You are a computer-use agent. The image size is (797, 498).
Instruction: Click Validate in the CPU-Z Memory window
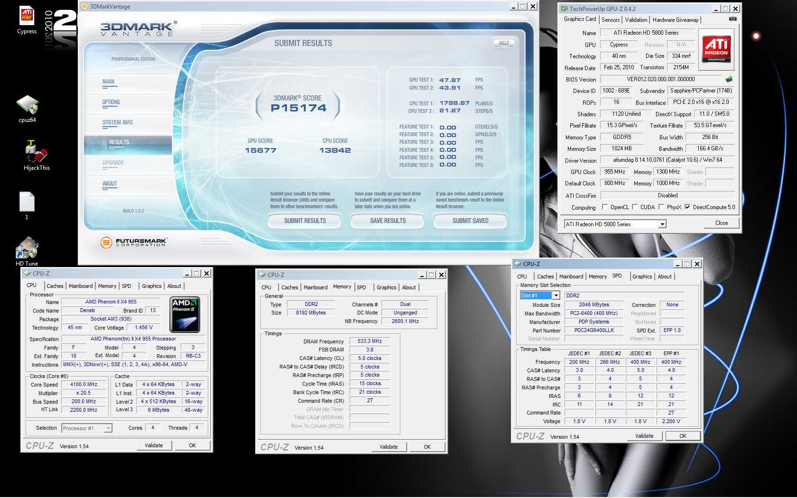(x=389, y=447)
